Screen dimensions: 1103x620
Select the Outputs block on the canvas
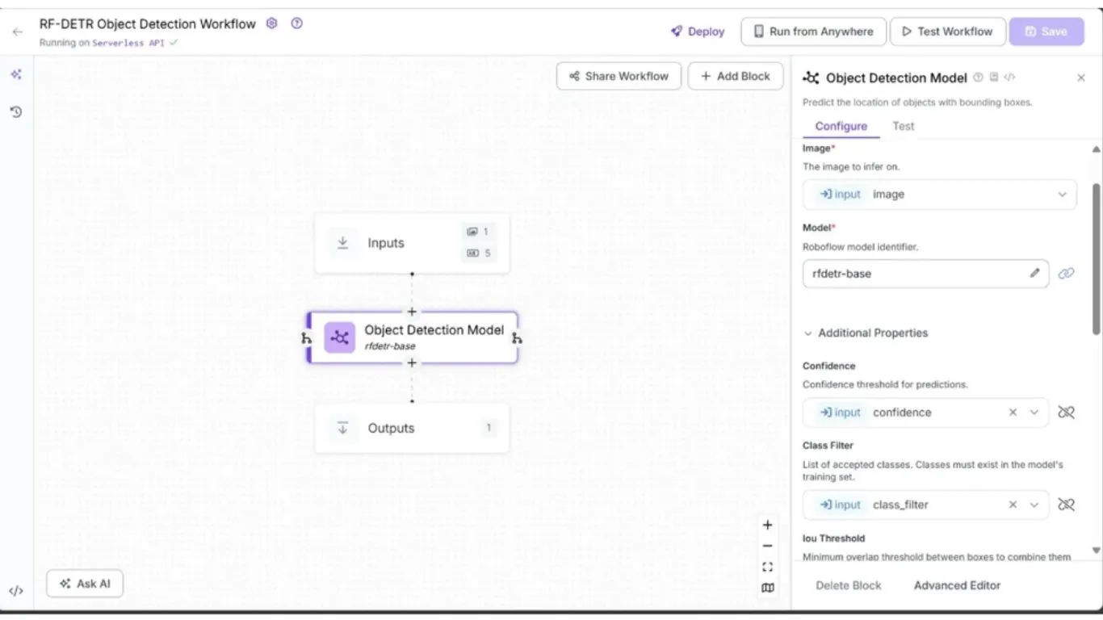tap(412, 428)
